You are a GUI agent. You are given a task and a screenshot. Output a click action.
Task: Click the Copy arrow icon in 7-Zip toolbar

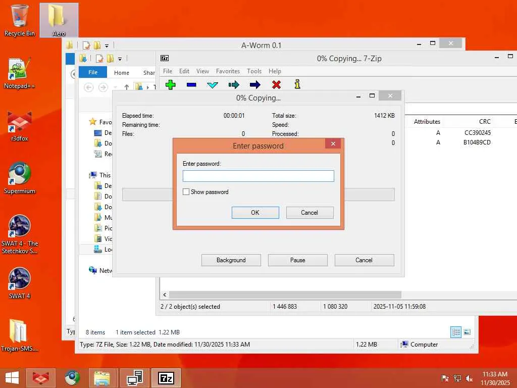click(x=234, y=85)
